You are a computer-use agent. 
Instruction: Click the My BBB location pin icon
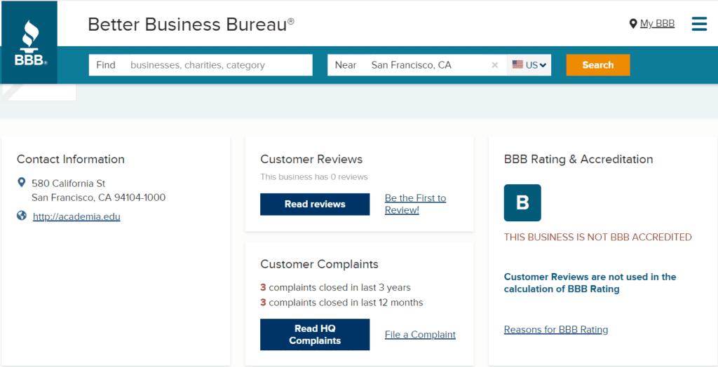pyautogui.click(x=633, y=24)
